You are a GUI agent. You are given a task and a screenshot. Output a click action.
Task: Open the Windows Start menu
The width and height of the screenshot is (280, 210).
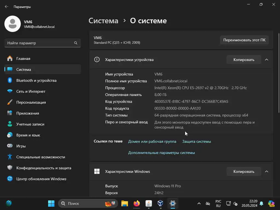coord(51,203)
